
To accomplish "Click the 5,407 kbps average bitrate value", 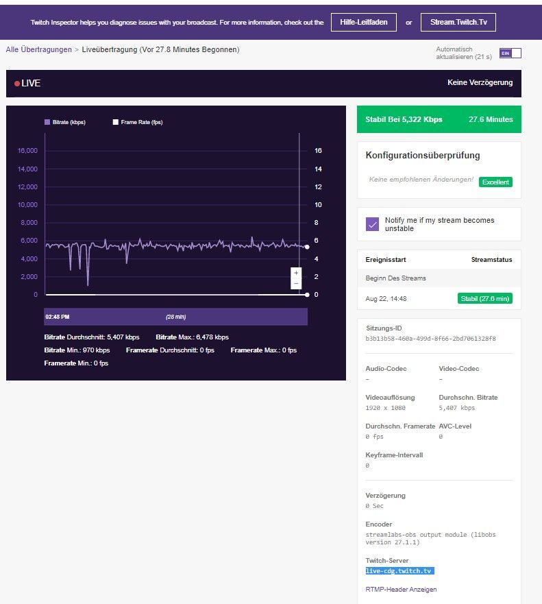I will pos(456,408).
